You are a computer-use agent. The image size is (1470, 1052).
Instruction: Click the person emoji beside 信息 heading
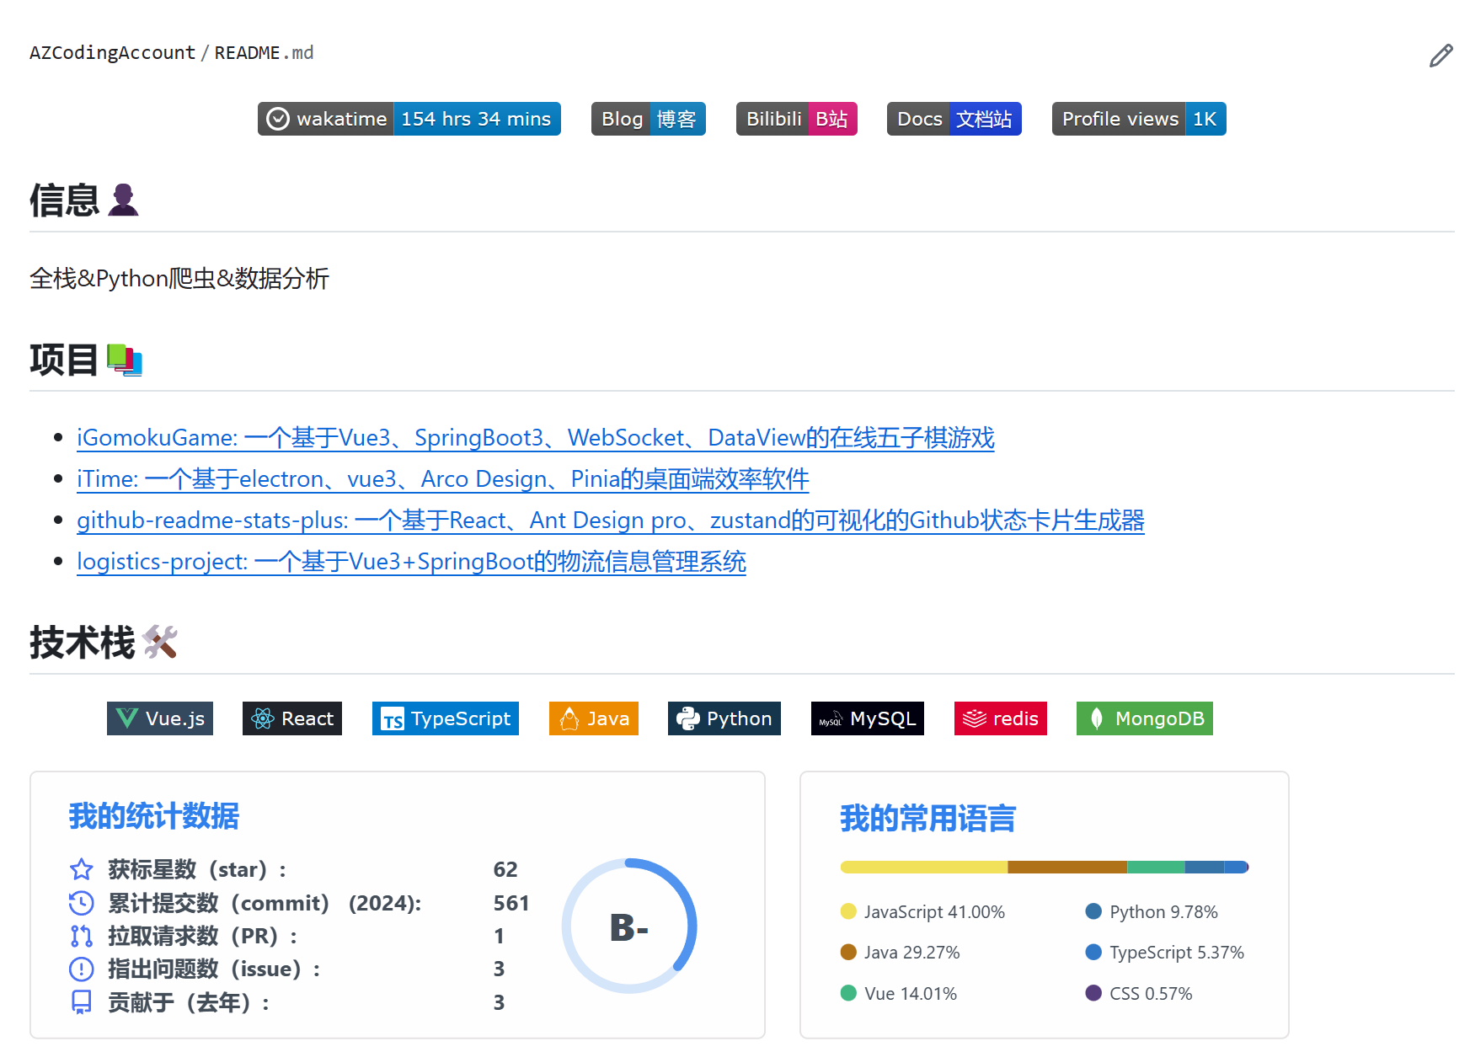[x=123, y=200]
